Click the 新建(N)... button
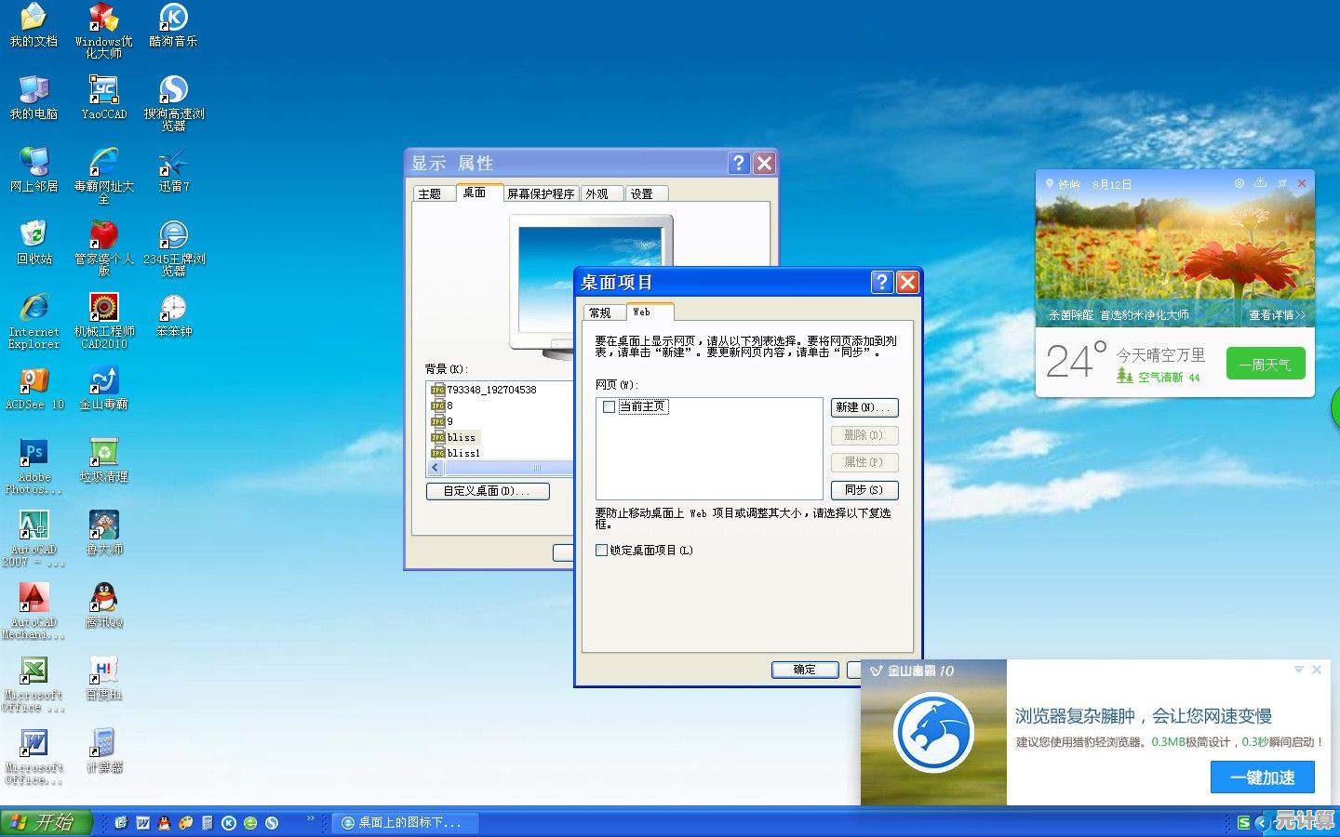1340x837 pixels. [864, 407]
